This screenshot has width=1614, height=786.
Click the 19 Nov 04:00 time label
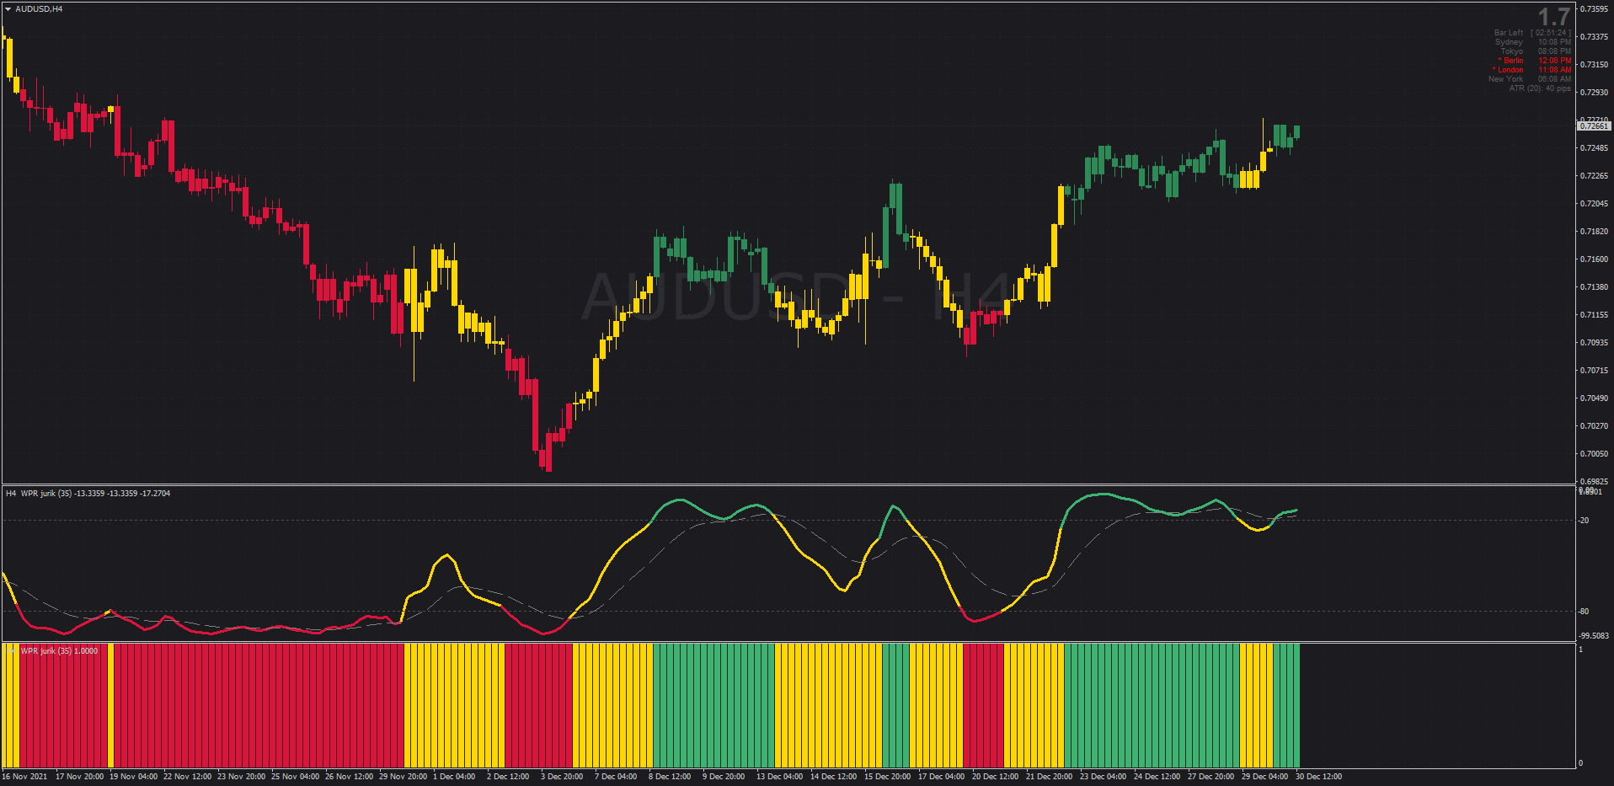coord(134,777)
